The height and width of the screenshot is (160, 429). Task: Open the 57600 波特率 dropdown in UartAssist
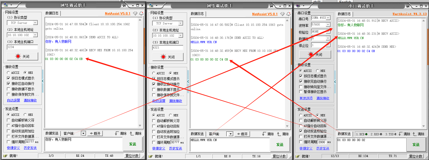(328, 25)
